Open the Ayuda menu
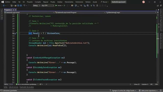This screenshot has width=163, height=92. (x=95, y=2)
